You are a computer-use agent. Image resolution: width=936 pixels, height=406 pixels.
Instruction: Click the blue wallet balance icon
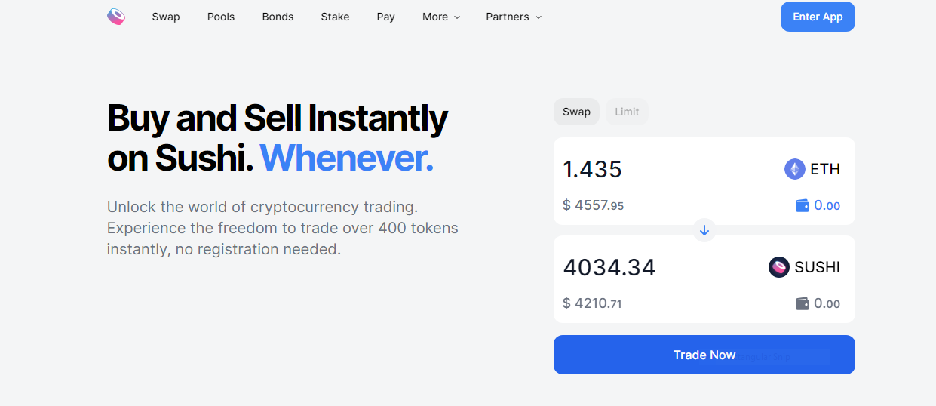(803, 205)
